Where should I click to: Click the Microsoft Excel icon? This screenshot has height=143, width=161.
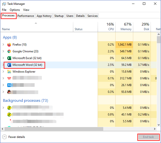pyautogui.click(x=9, y=58)
